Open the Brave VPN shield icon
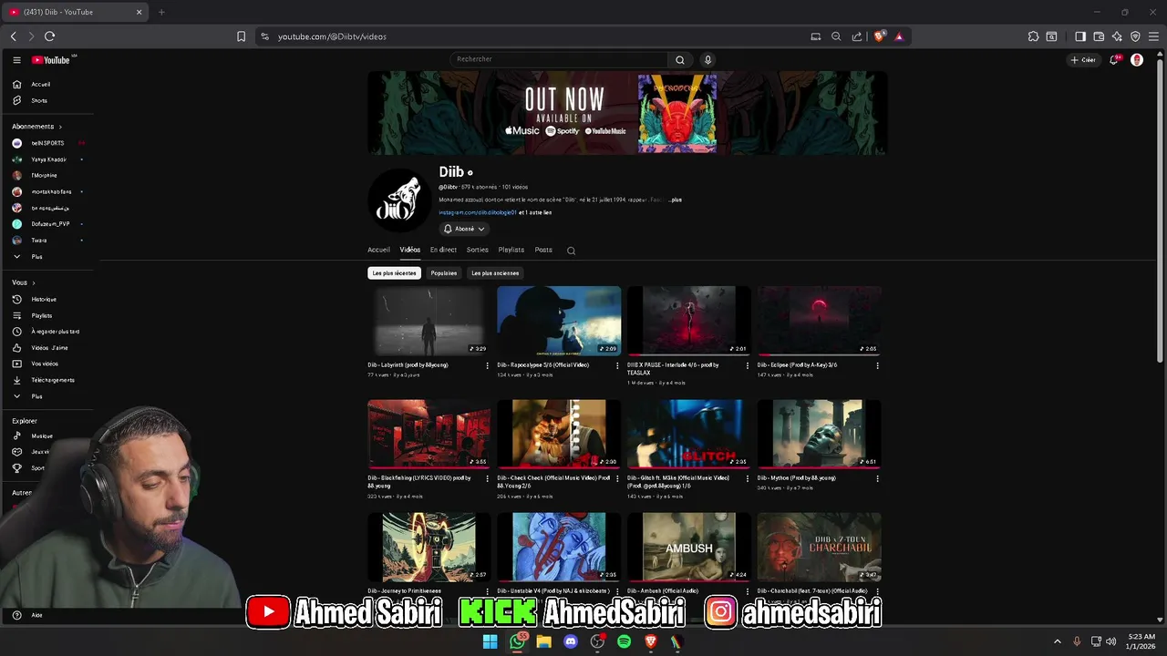 1135,36
